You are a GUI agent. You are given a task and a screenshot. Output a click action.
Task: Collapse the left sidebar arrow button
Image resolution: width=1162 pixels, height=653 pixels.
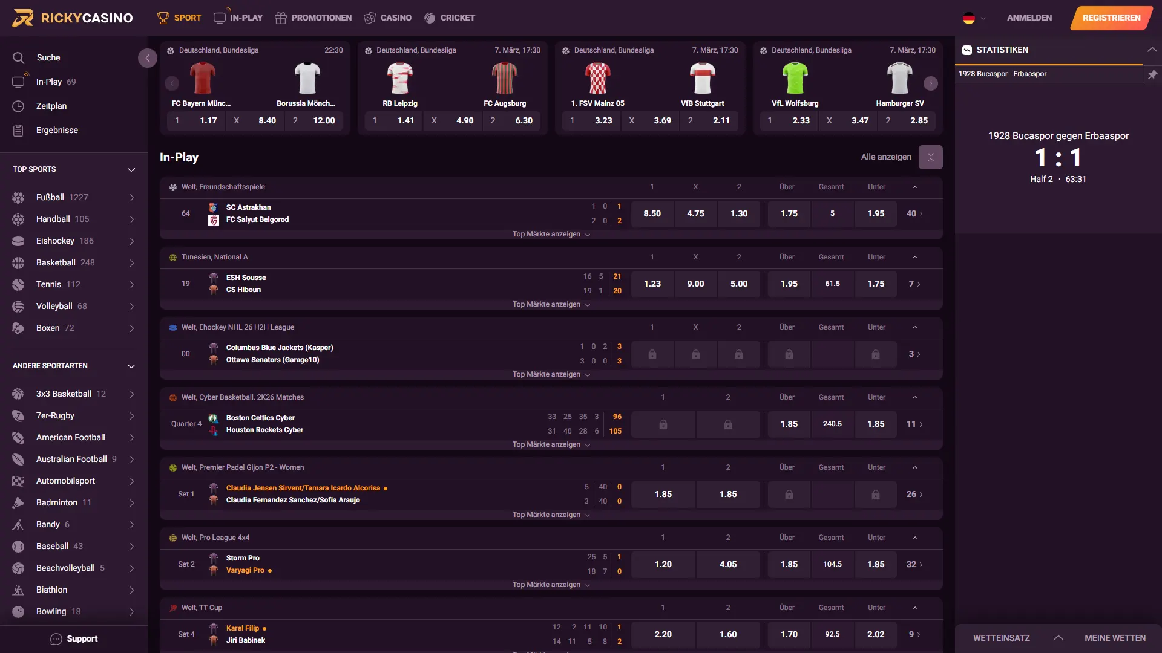tap(147, 58)
